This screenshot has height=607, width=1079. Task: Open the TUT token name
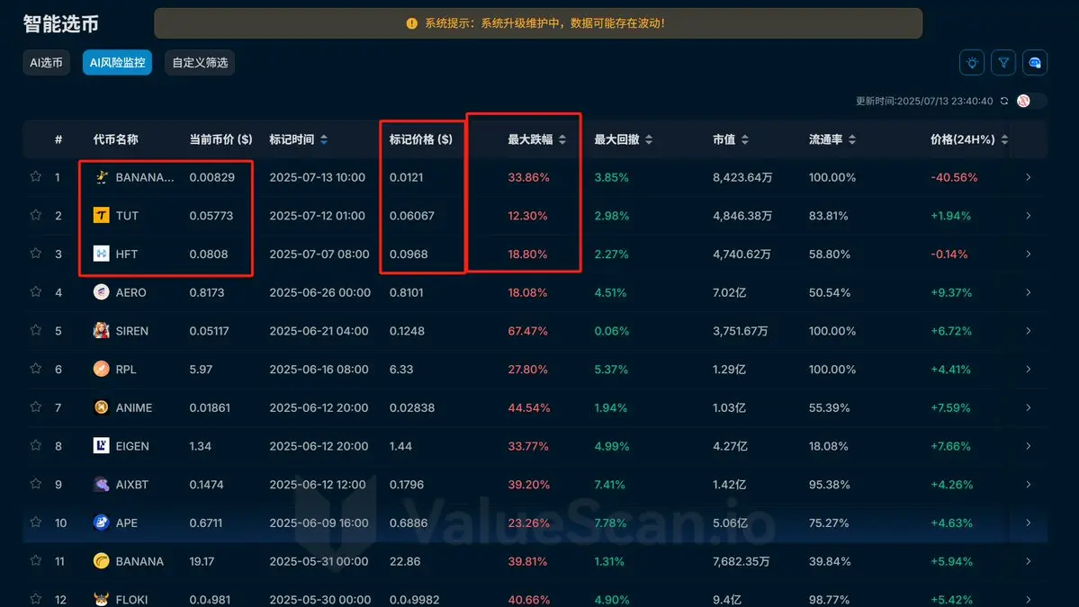click(127, 216)
